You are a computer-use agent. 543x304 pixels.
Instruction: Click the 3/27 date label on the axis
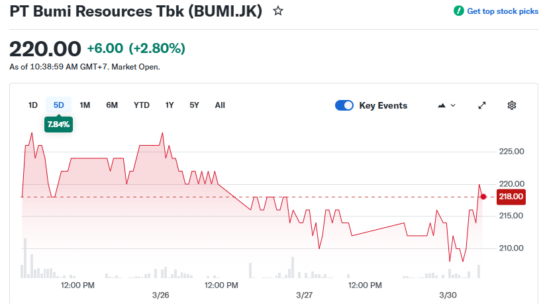coord(304,295)
